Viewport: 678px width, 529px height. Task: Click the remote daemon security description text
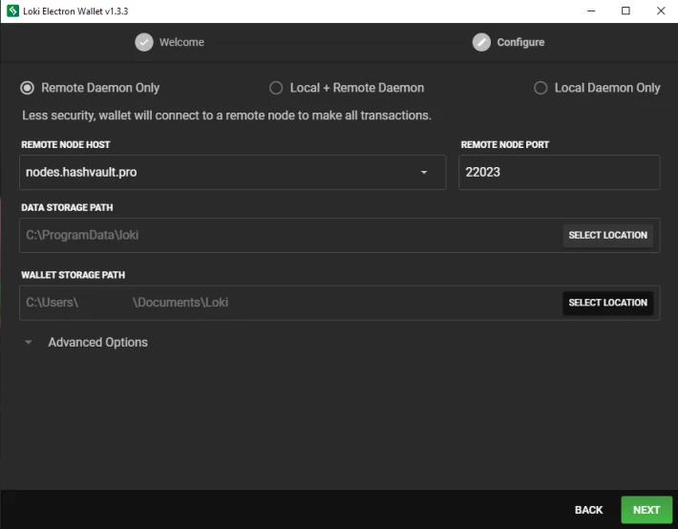[226, 116]
